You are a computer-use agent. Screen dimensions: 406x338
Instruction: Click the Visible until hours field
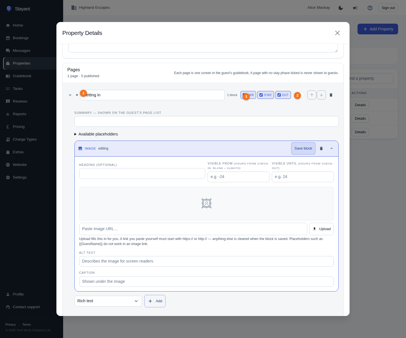click(303, 177)
